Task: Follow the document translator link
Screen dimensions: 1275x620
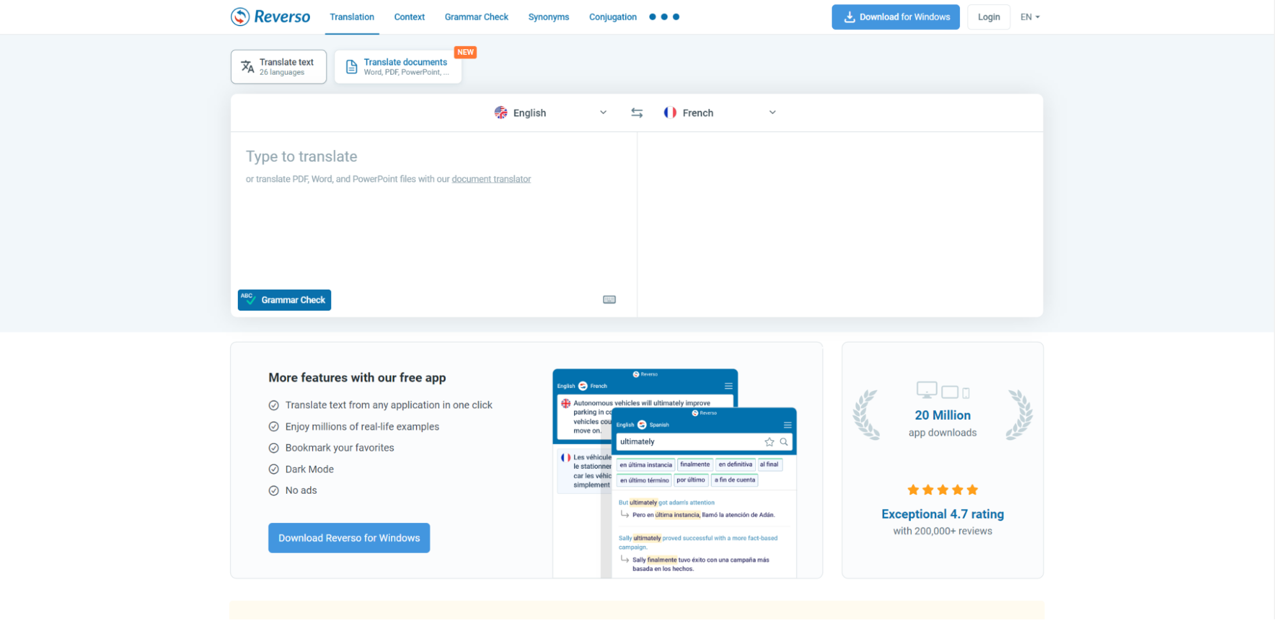Action: point(491,179)
